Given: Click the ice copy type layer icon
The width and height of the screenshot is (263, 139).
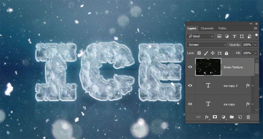Looking at the screenshot, I should pos(208,104).
